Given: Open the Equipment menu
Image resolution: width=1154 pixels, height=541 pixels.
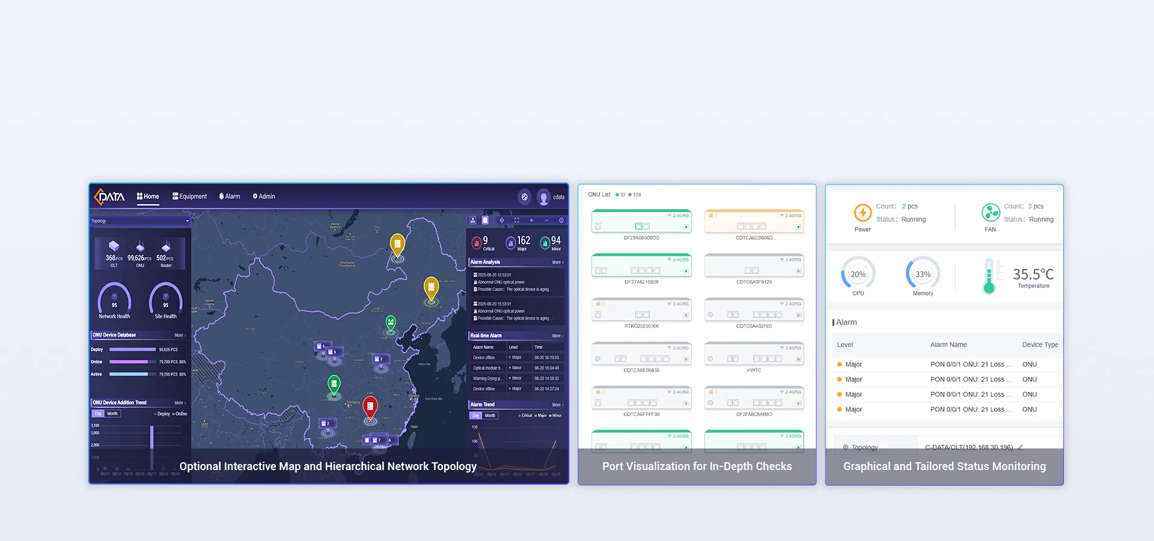Looking at the screenshot, I should point(189,197).
